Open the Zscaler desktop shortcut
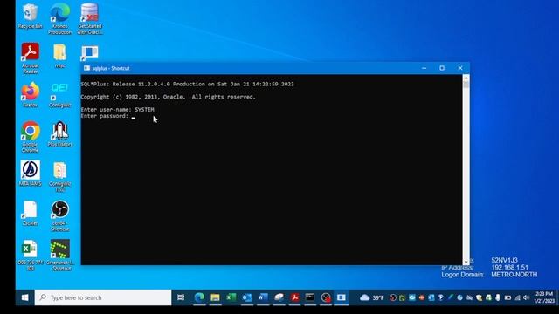559x314 pixels. pos(31,213)
